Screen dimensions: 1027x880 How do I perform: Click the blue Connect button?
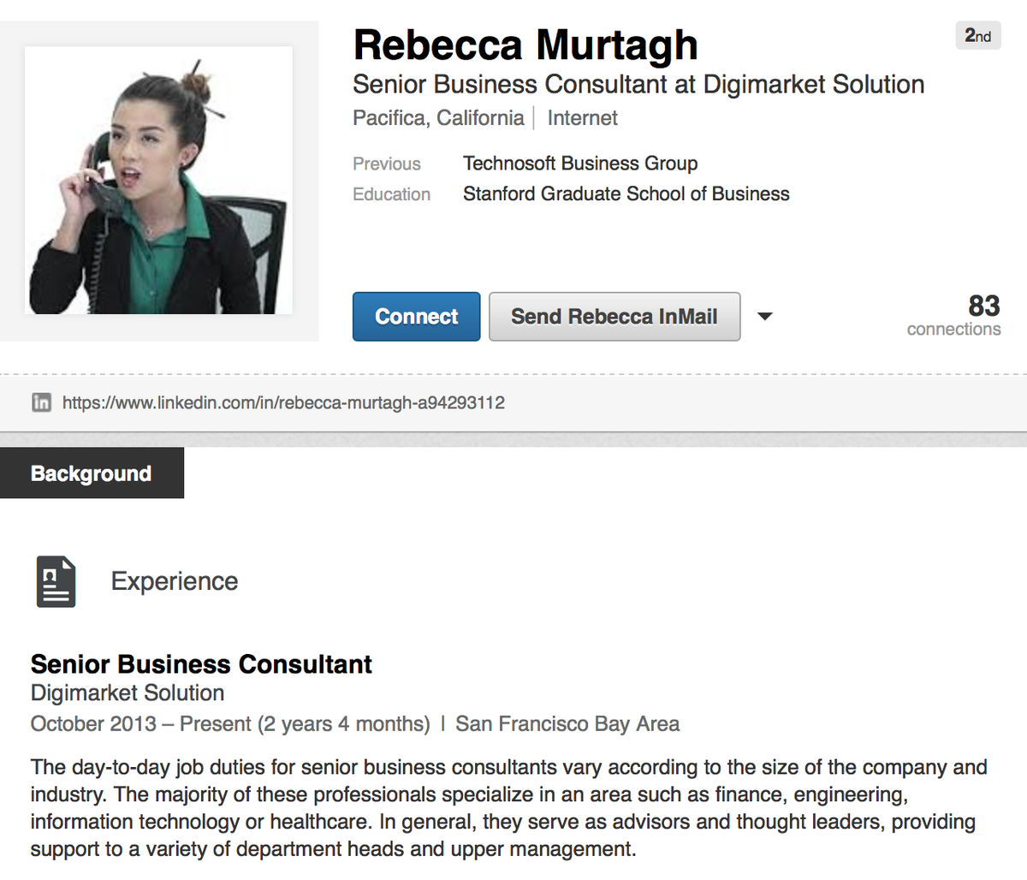coord(416,317)
